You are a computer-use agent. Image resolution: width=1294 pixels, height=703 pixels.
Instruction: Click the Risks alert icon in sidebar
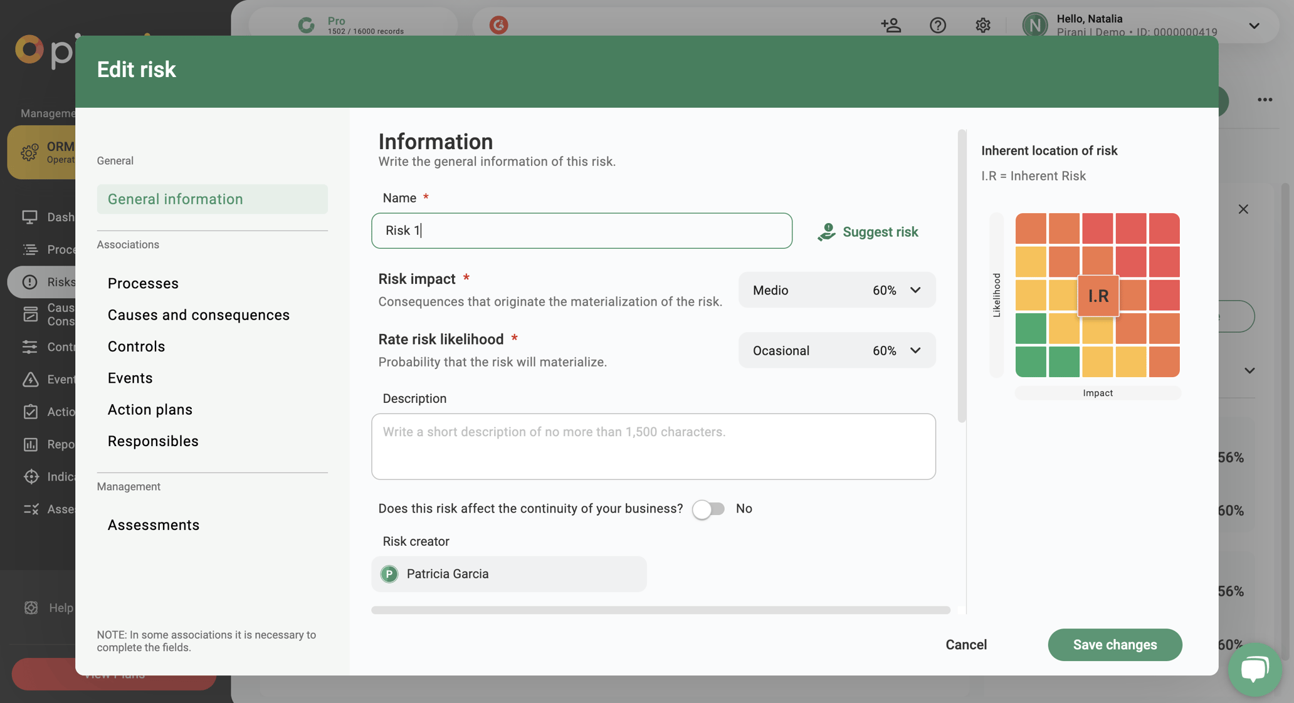click(x=31, y=282)
